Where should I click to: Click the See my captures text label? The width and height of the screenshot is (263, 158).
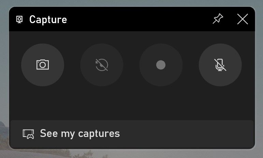coord(80,134)
